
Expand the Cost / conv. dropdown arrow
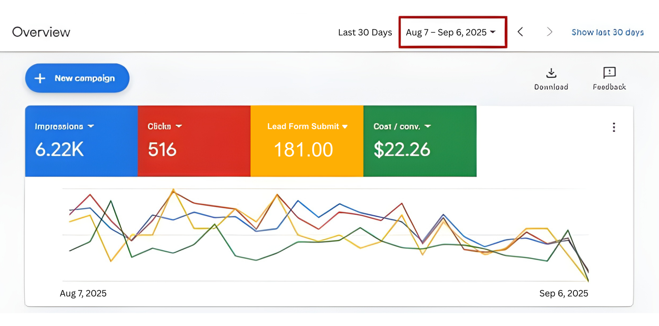[428, 126]
